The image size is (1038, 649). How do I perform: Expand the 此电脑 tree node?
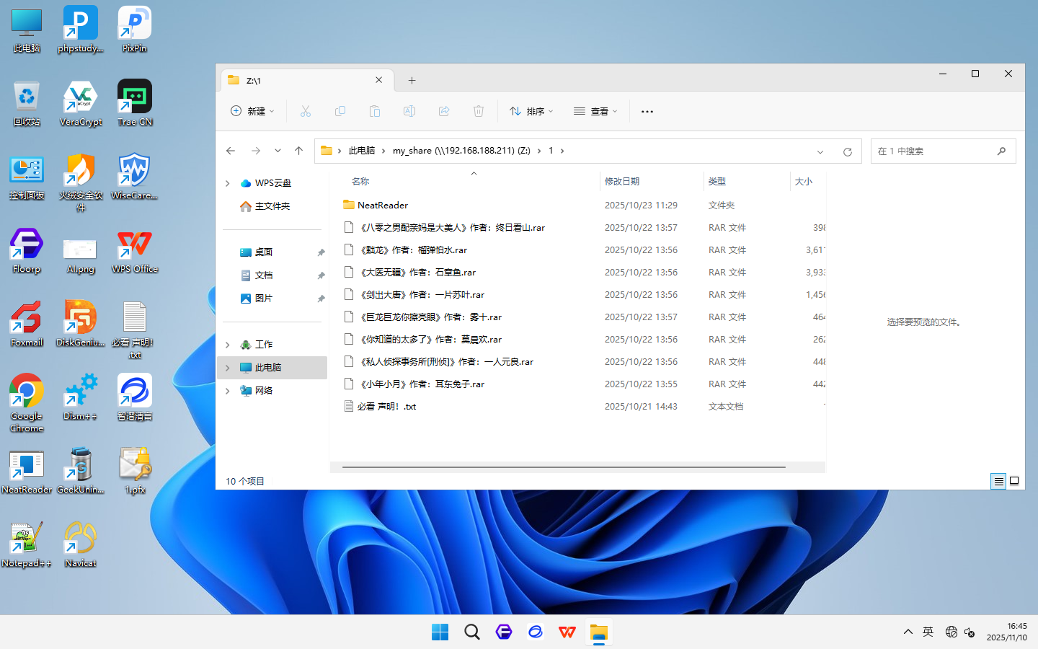click(228, 368)
